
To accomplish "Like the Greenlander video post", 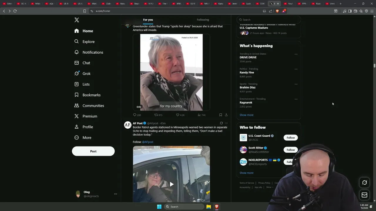I will pyautogui.click(x=180, y=115).
